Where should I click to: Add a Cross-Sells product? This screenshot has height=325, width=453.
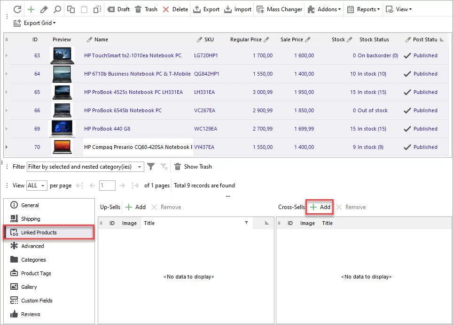click(x=319, y=207)
